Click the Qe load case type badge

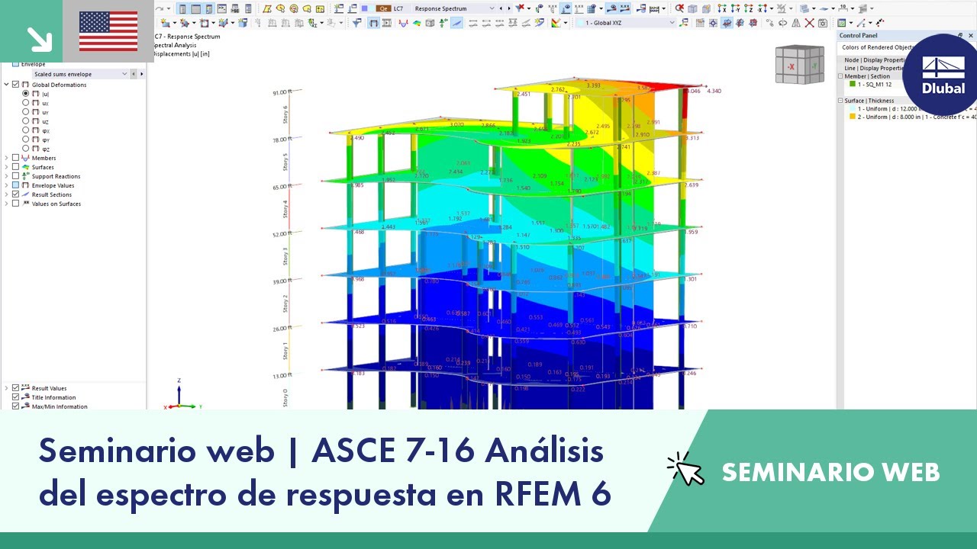[x=383, y=8]
